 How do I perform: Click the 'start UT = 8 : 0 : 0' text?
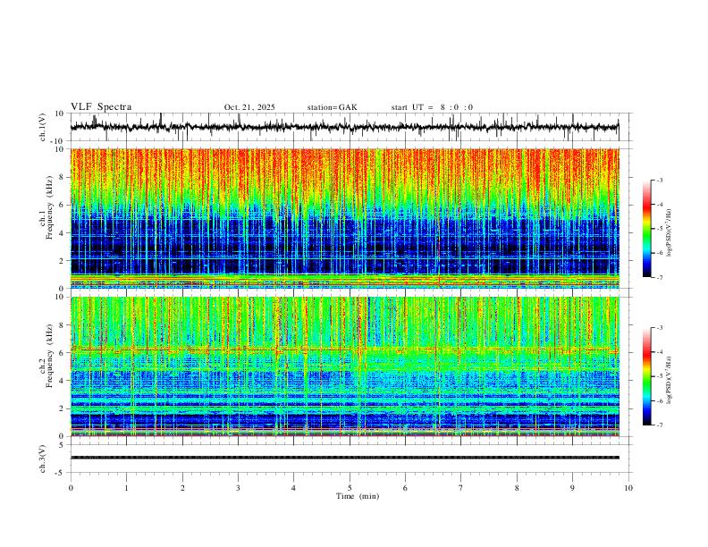(x=432, y=107)
